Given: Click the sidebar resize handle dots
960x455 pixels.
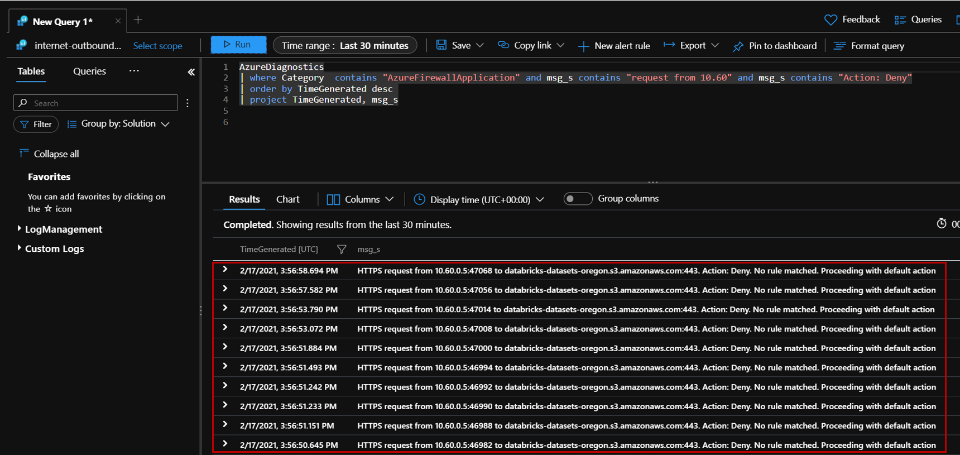Looking at the screenshot, I should click(200, 311).
